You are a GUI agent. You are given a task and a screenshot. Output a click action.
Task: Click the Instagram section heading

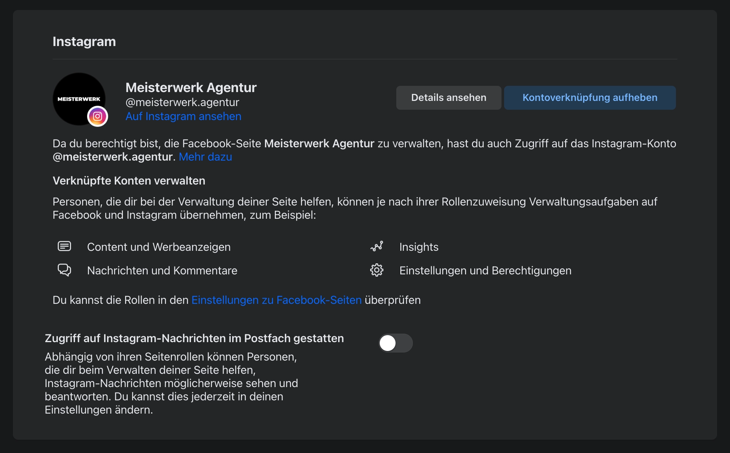[84, 42]
